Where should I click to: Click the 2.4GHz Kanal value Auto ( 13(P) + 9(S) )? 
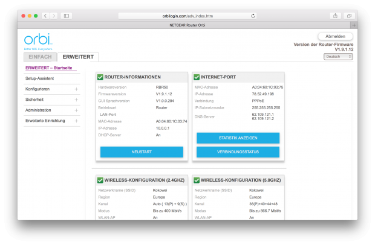[170, 204]
